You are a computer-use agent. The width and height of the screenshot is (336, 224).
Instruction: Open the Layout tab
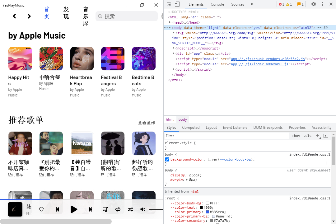211,128
